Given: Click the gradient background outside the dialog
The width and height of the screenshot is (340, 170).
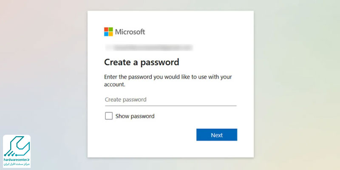Looking at the screenshot, I should tap(43, 65).
